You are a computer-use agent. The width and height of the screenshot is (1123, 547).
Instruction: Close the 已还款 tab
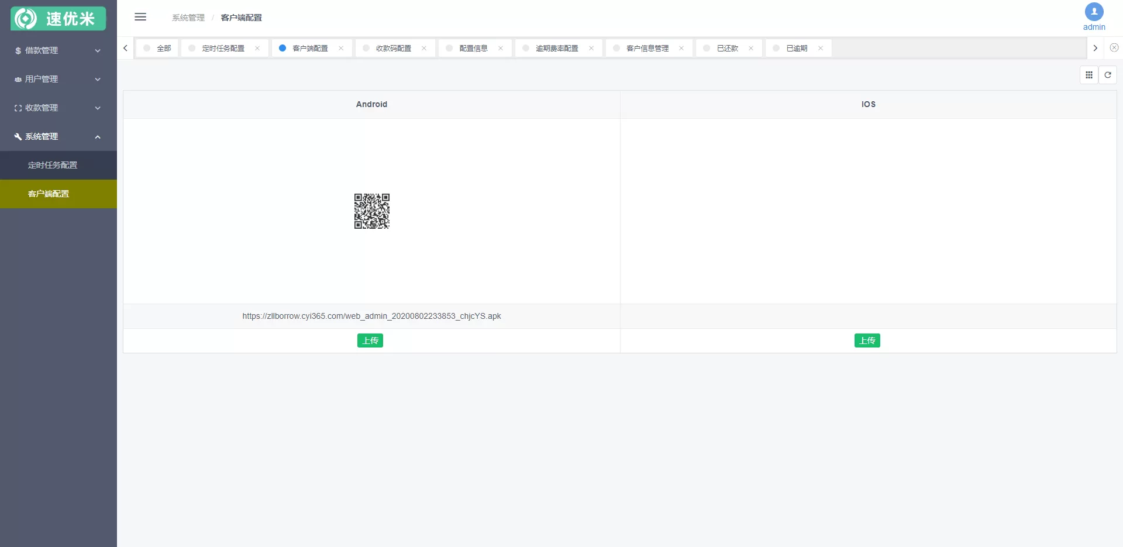(751, 48)
